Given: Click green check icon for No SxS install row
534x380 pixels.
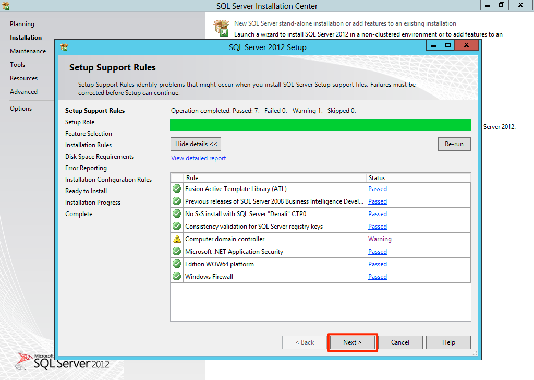Looking at the screenshot, I should pyautogui.click(x=177, y=213).
